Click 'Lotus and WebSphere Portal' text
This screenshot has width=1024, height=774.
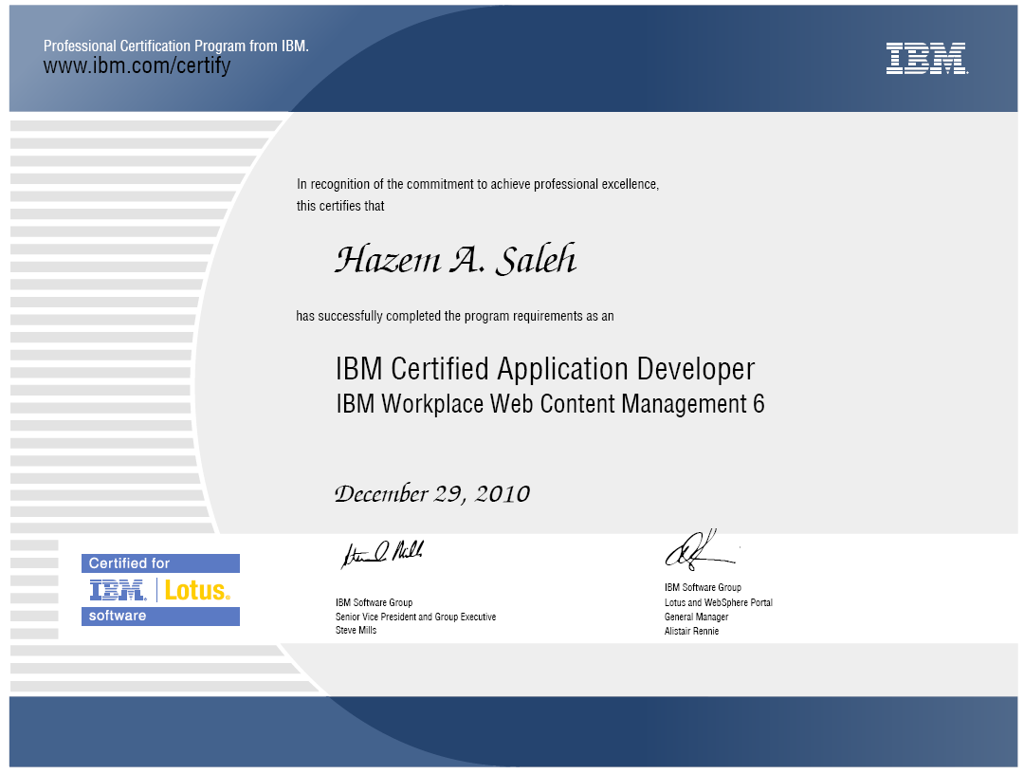(718, 602)
